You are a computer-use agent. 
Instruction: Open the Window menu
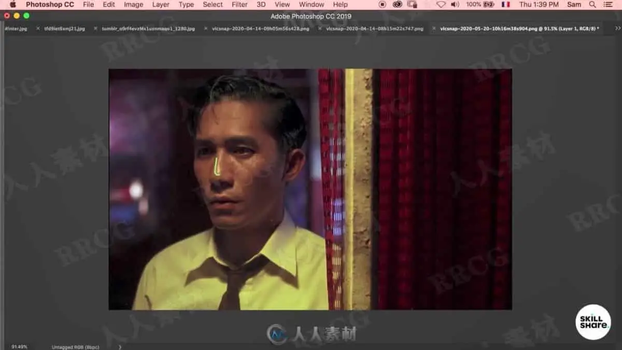312,4
